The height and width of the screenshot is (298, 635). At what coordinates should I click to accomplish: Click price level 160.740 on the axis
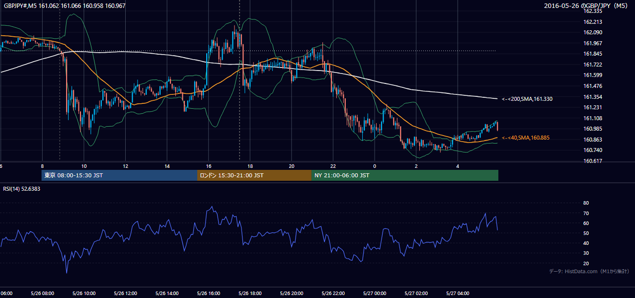(x=593, y=150)
